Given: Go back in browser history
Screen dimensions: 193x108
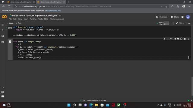Looking at the screenshot, I should coord(3,6).
